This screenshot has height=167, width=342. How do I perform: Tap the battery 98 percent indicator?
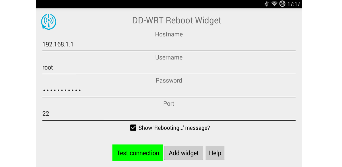(x=283, y=4)
